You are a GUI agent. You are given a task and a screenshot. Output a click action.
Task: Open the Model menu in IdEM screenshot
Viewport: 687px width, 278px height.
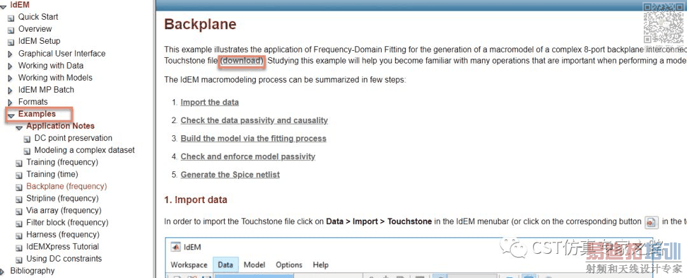click(254, 265)
